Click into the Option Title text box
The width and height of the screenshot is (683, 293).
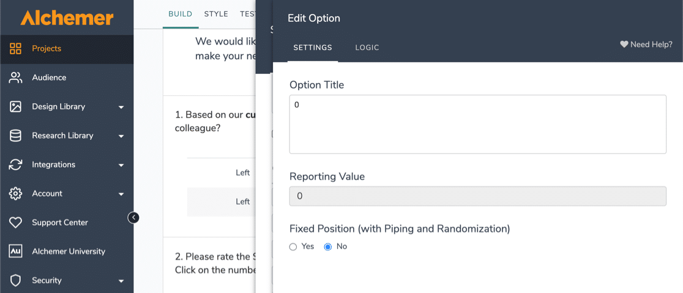[477, 124]
